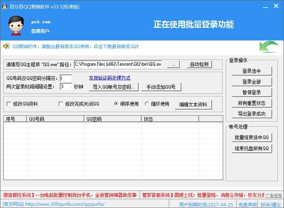Image resolution: width=284 pixels, height=208 pixels.
Task: Click the QQ号码及QQ密码分隔符 input field
Action: click(66, 78)
